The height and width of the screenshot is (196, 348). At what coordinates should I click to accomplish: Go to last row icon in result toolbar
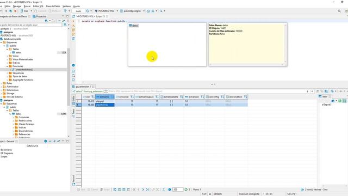coord(147,189)
